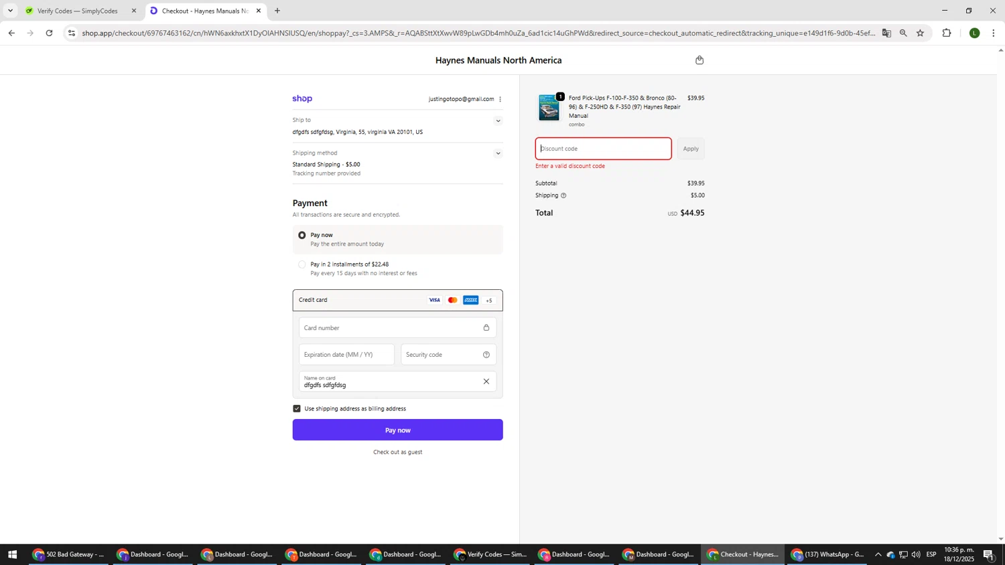Click the email justingotopo@gmail.com
Image resolution: width=1005 pixels, height=565 pixels.
tap(462, 99)
